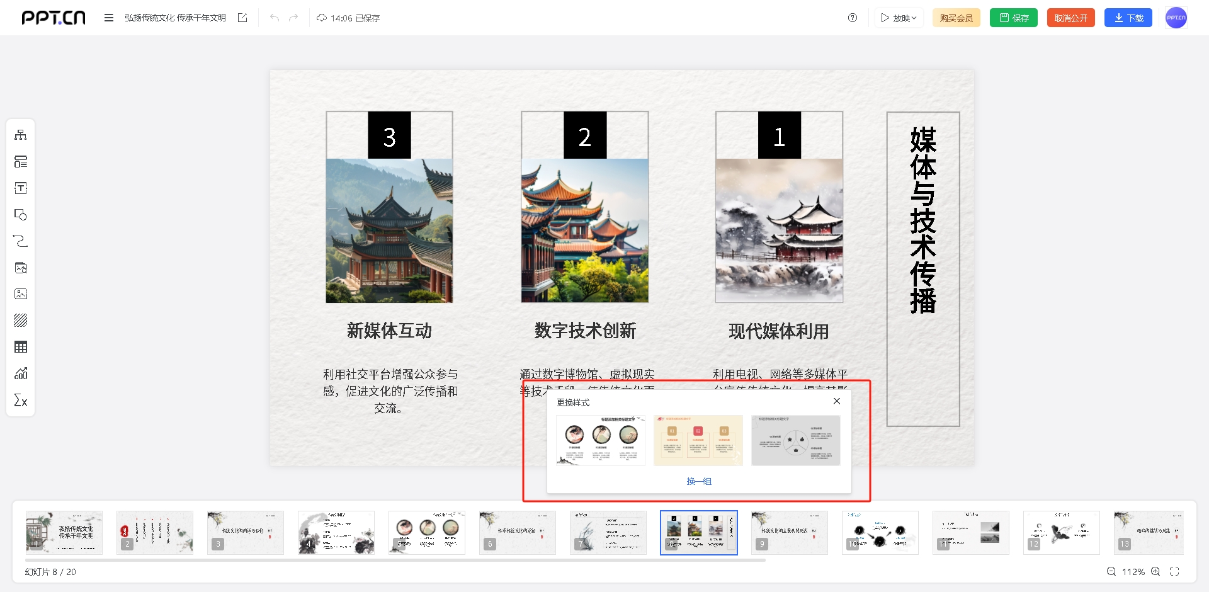Close the 更换样式 popup
The image size is (1209, 592).
(837, 401)
